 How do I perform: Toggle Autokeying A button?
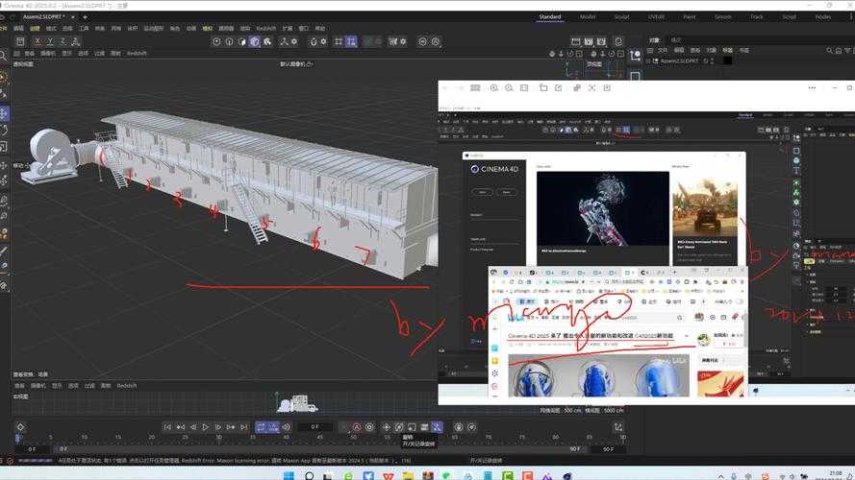[x=357, y=427]
